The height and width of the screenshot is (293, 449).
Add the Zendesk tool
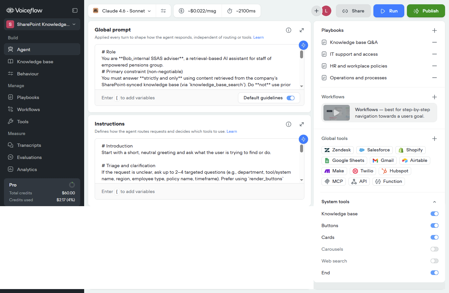[338, 150]
